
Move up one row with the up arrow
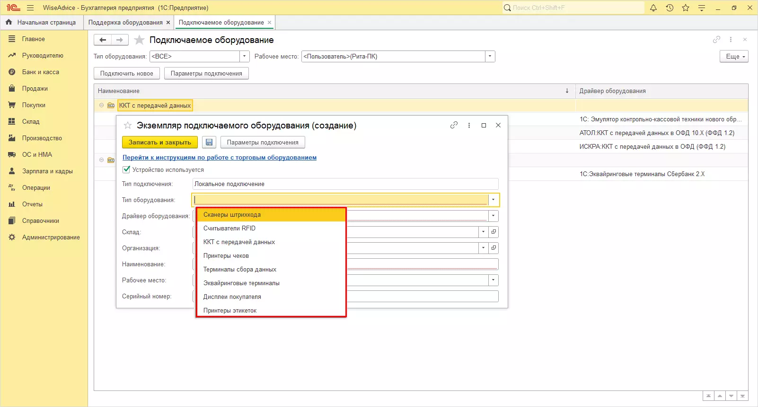(x=720, y=396)
